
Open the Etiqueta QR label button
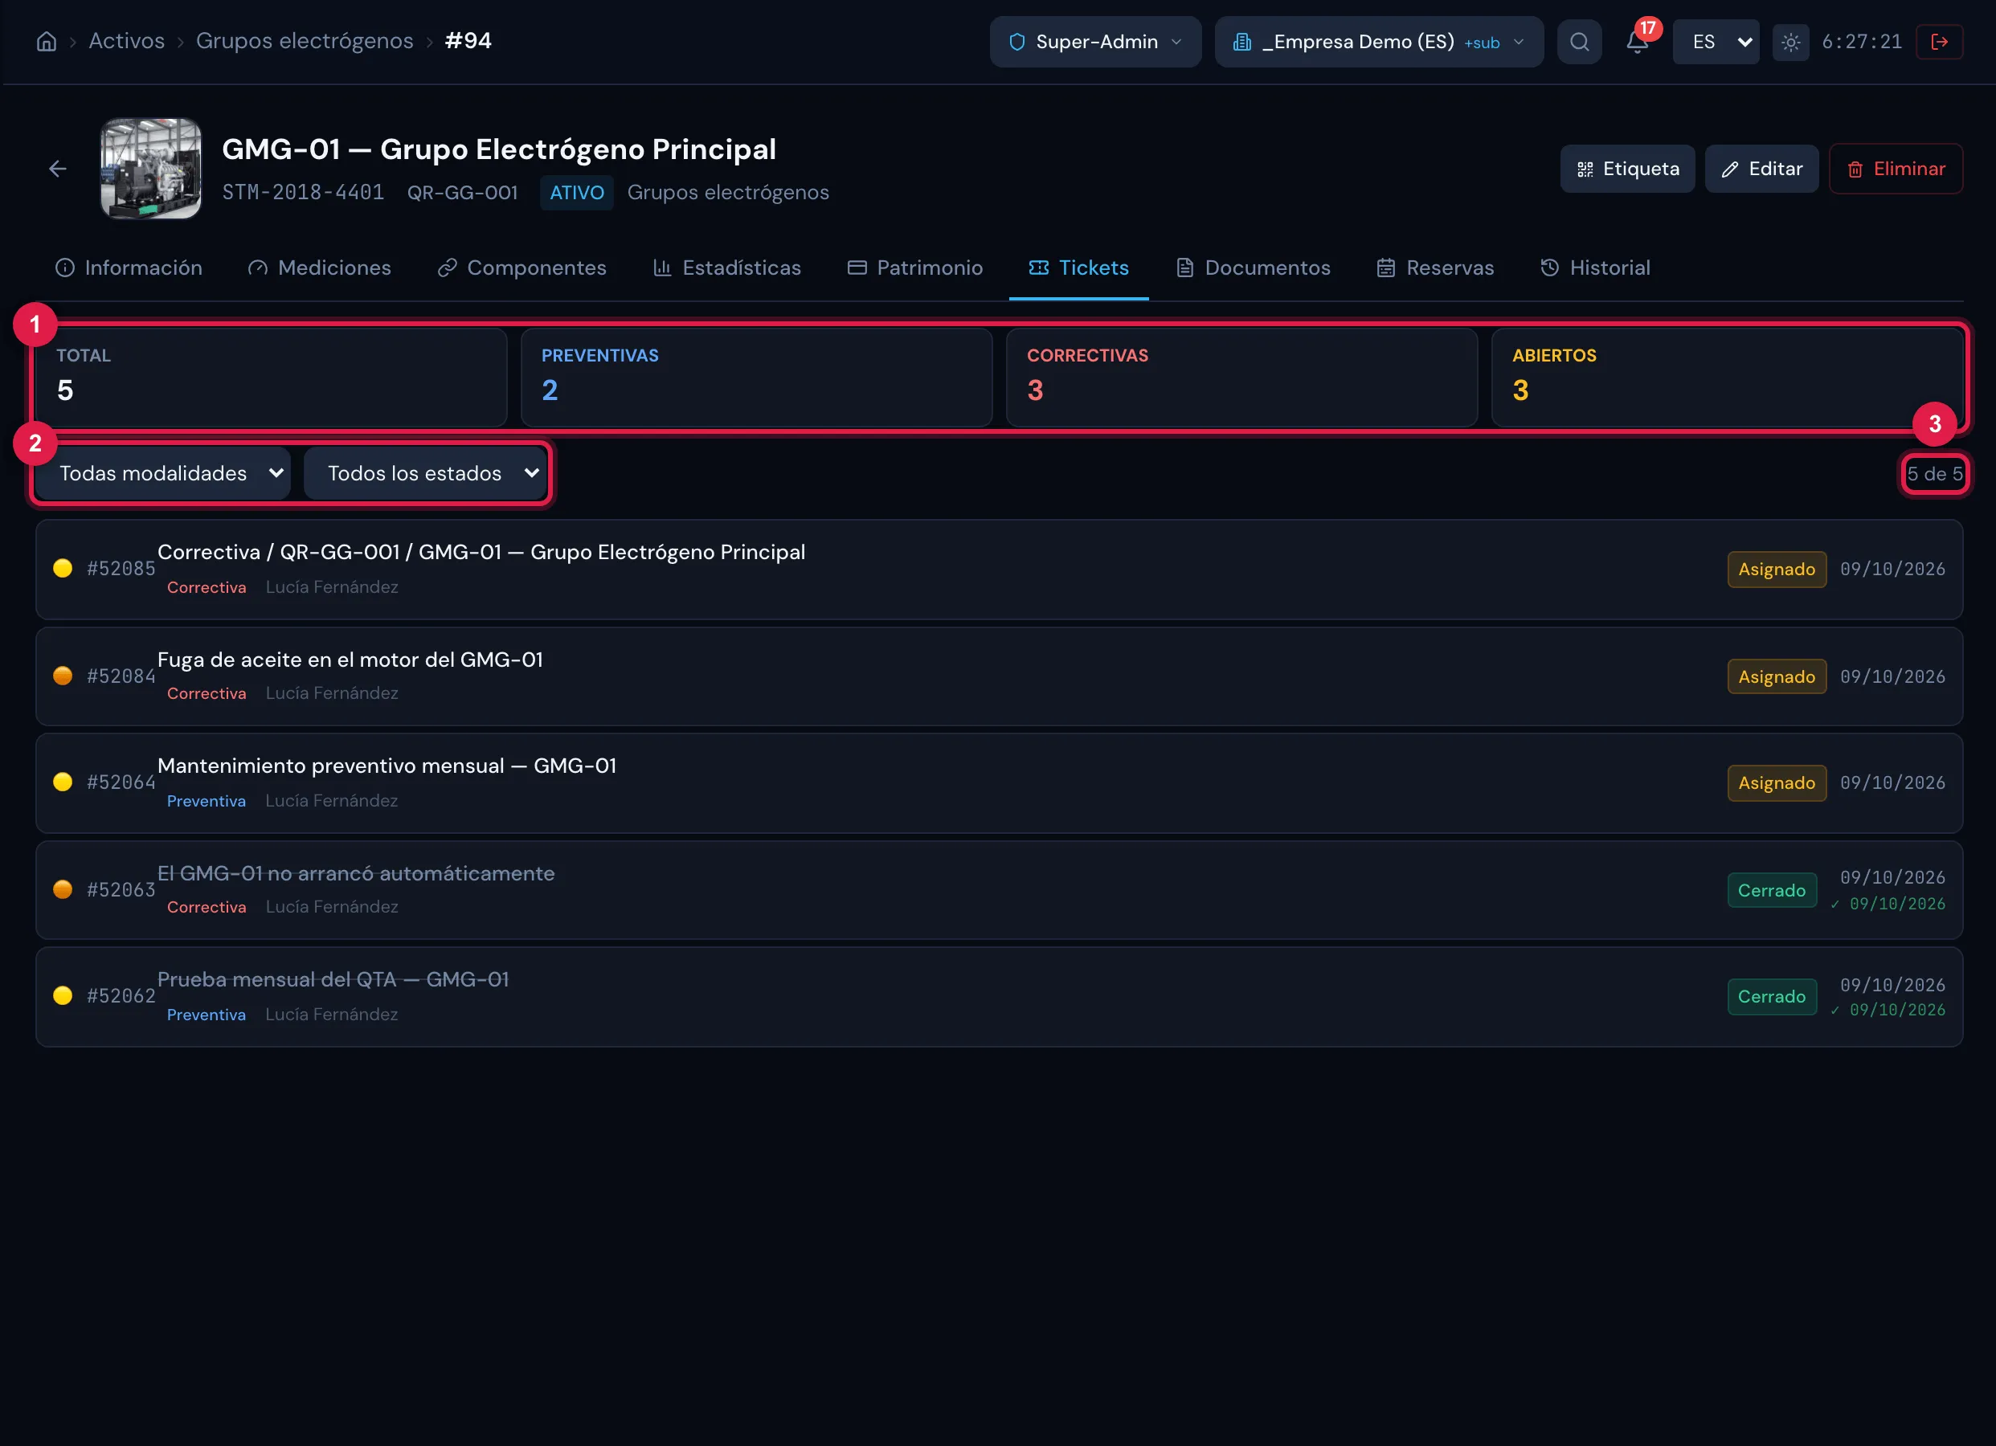click(1627, 168)
